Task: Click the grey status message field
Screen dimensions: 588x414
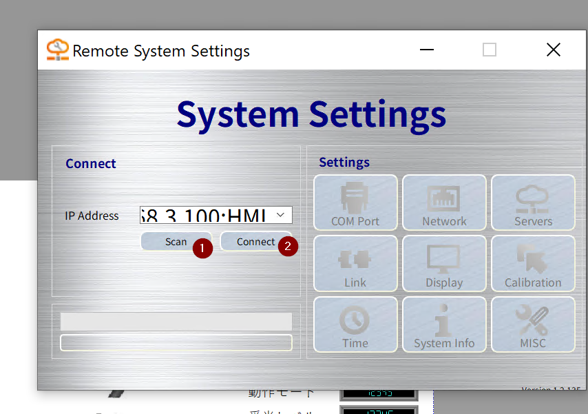Action: [176, 322]
